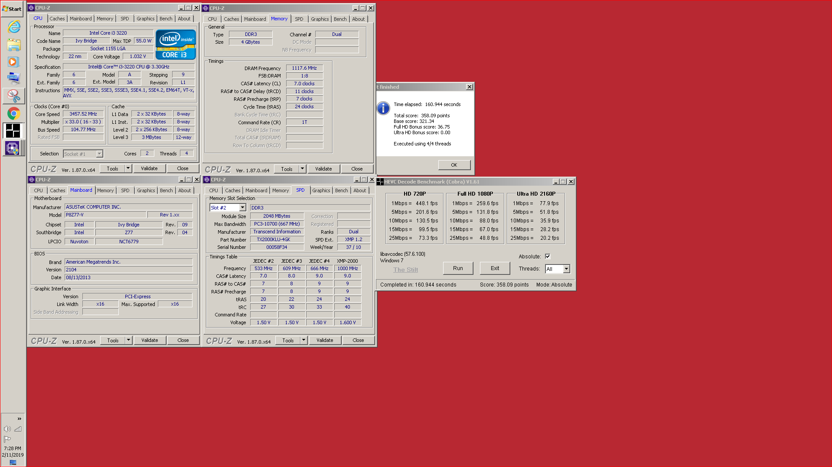Click Exit in HEVC benchmark

tap(495, 268)
